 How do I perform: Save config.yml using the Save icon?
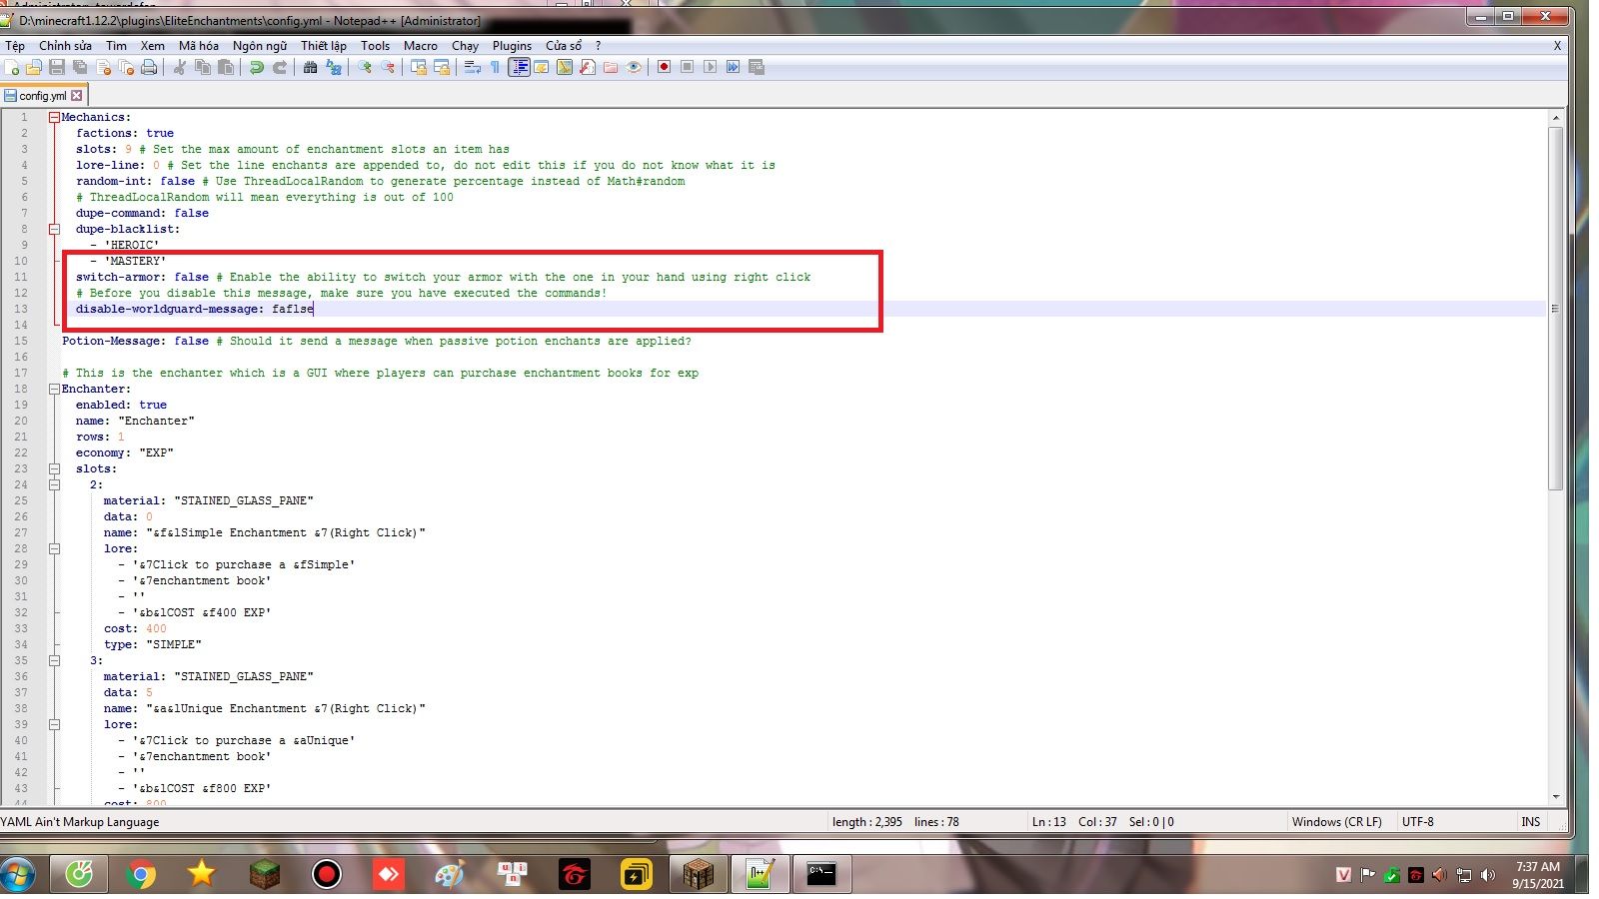pos(57,67)
